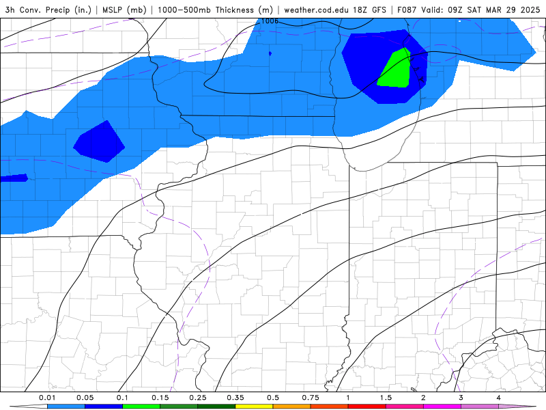The height and width of the screenshot is (410, 546).
Task: Click the 'F087' forecast hour text
Action: point(407,10)
